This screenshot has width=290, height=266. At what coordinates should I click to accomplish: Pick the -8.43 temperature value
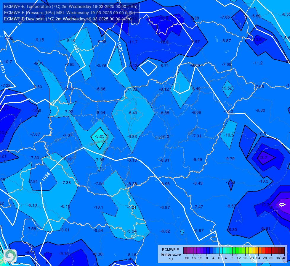pyautogui.click(x=198, y=183)
